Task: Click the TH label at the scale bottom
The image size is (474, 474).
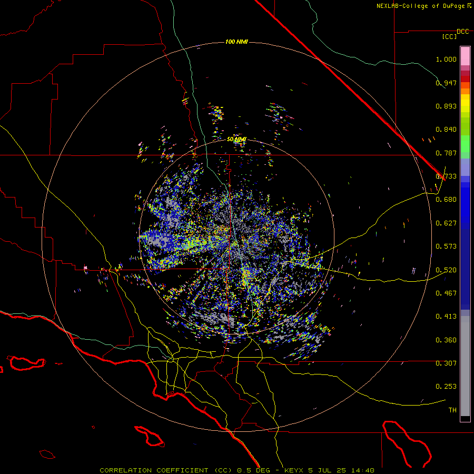Action: tap(452, 410)
